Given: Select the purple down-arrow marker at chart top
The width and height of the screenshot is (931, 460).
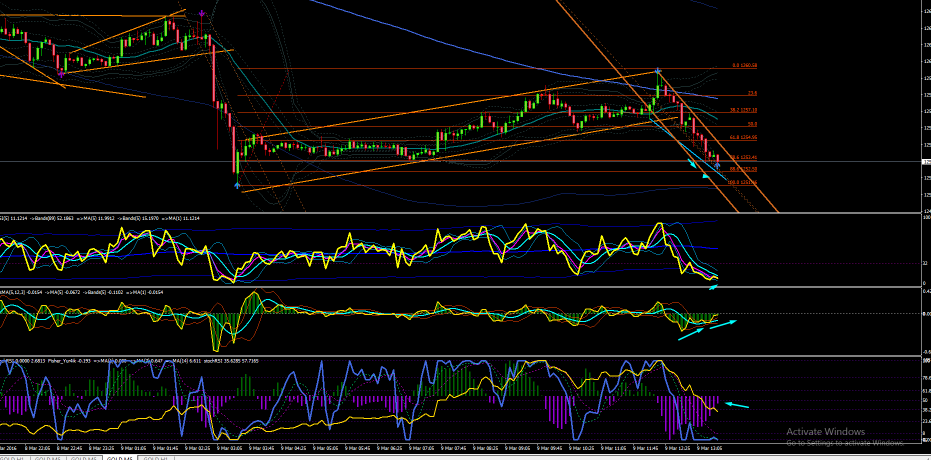Looking at the screenshot, I should 201,13.
